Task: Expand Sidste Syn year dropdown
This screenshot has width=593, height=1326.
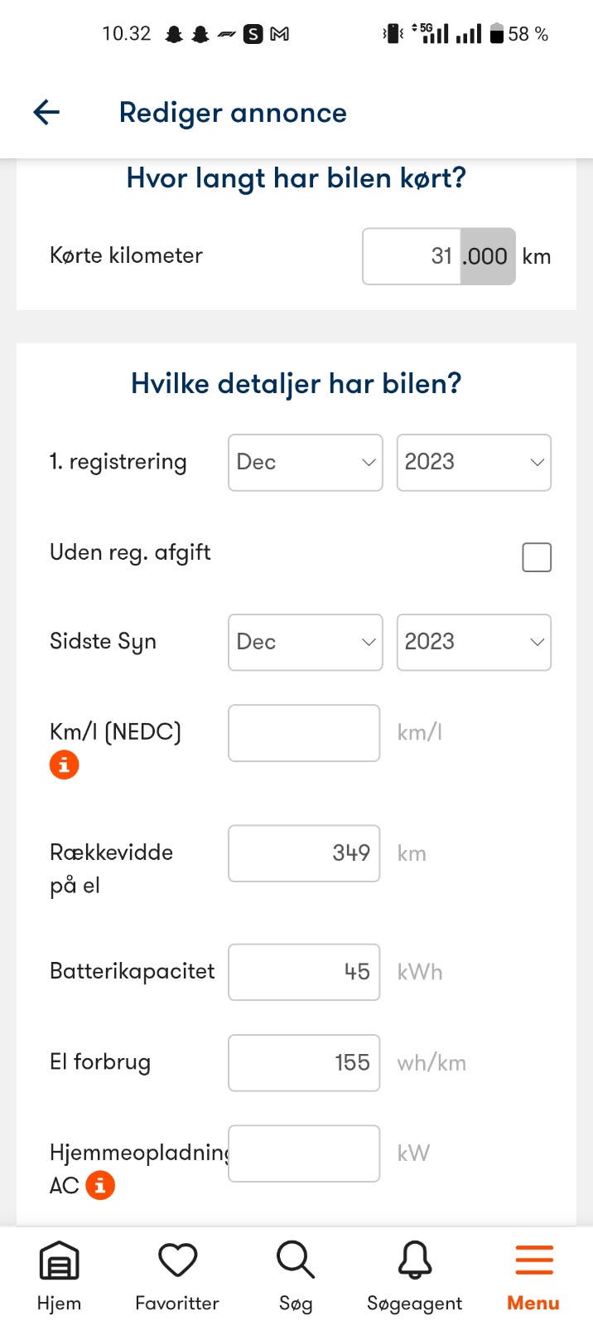Action: coord(474,642)
